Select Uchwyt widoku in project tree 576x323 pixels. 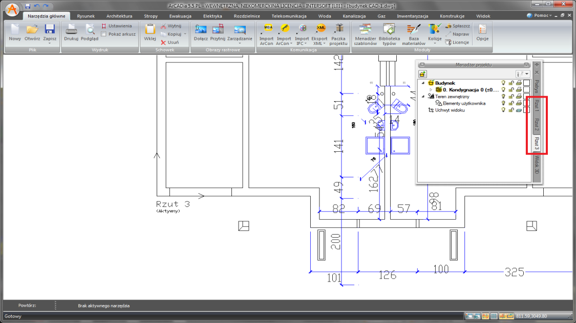click(450, 110)
